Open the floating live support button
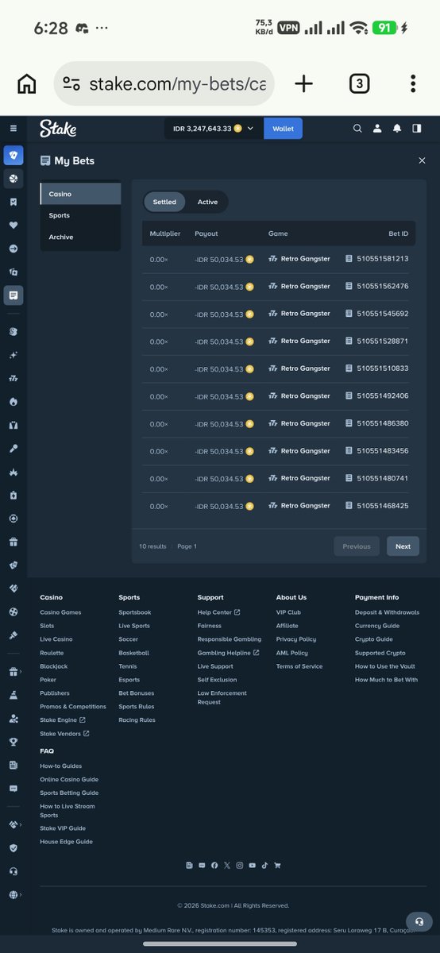Screen dimensions: 440x953 point(419,922)
